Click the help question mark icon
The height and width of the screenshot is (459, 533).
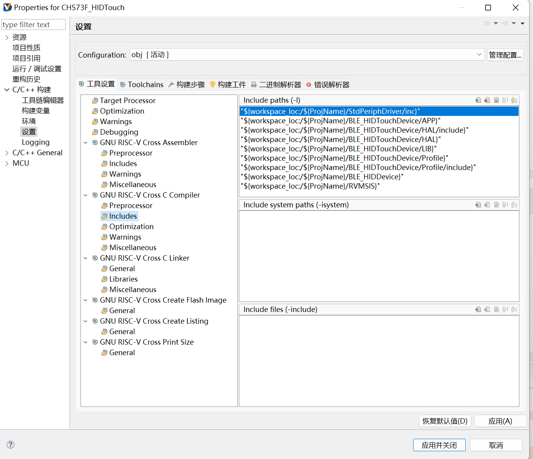(11, 445)
